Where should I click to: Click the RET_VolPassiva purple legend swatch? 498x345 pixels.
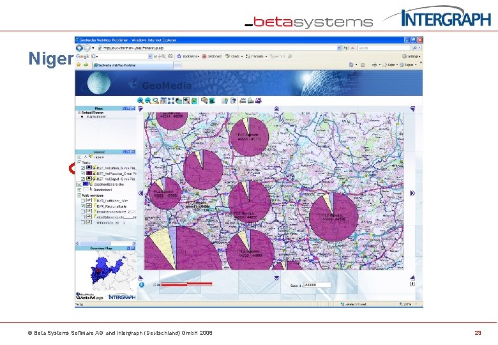tap(89, 173)
